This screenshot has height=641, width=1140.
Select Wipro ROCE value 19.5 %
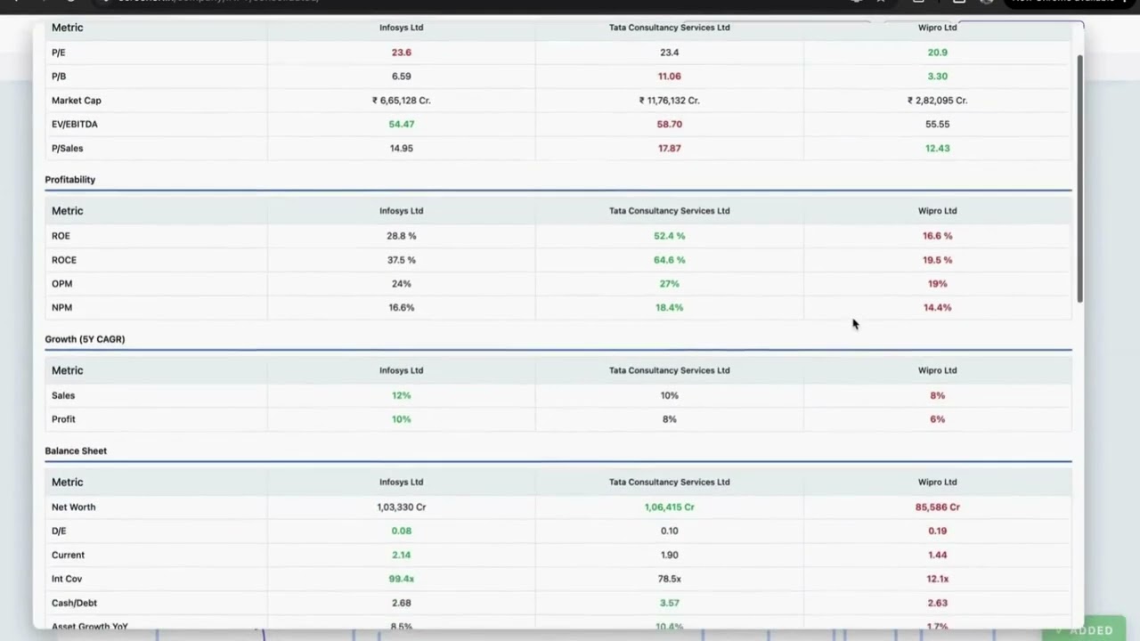coord(938,260)
